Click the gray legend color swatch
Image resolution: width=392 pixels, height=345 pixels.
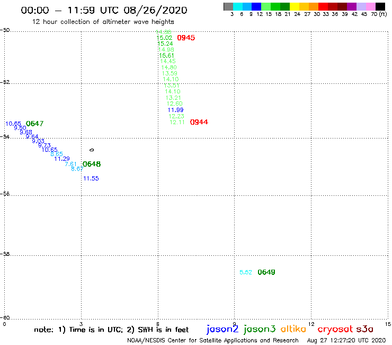[x=228, y=6]
